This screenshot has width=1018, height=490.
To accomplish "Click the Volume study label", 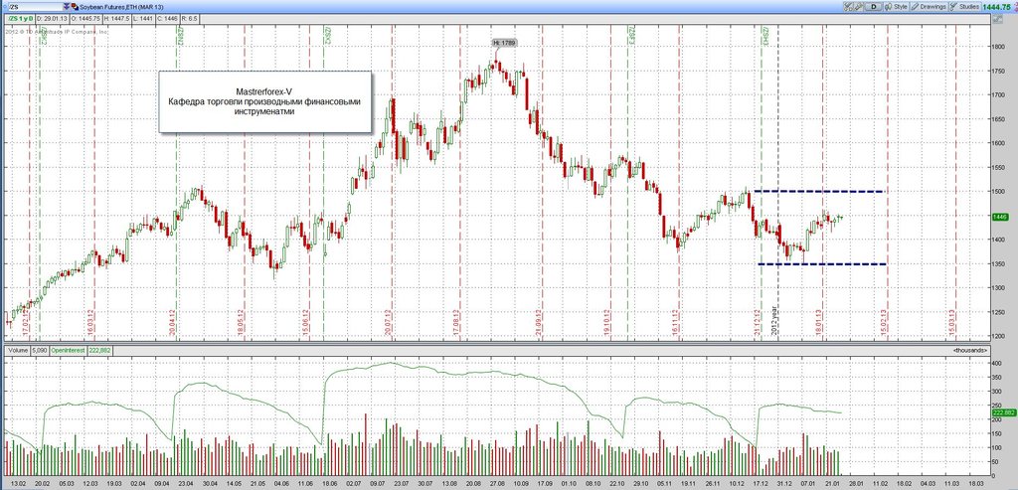I will pyautogui.click(x=17, y=350).
